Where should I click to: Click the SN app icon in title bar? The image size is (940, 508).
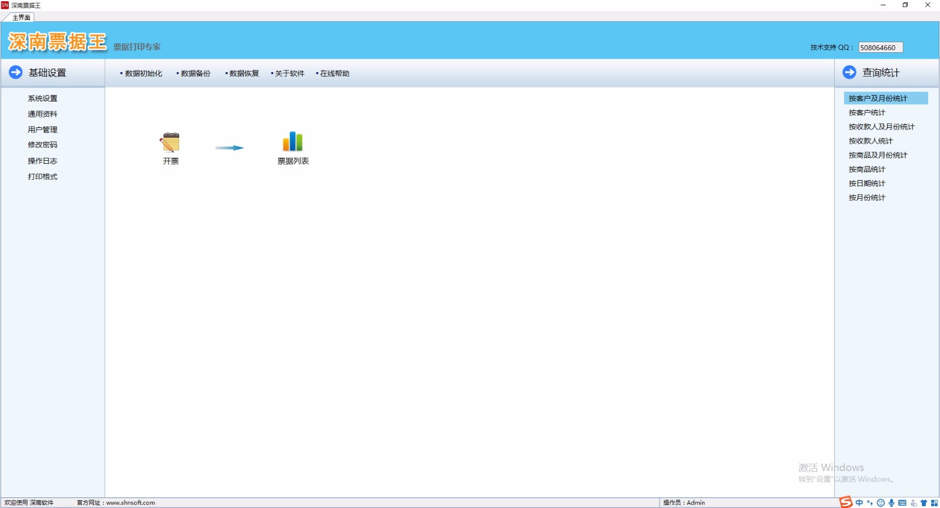click(x=5, y=5)
